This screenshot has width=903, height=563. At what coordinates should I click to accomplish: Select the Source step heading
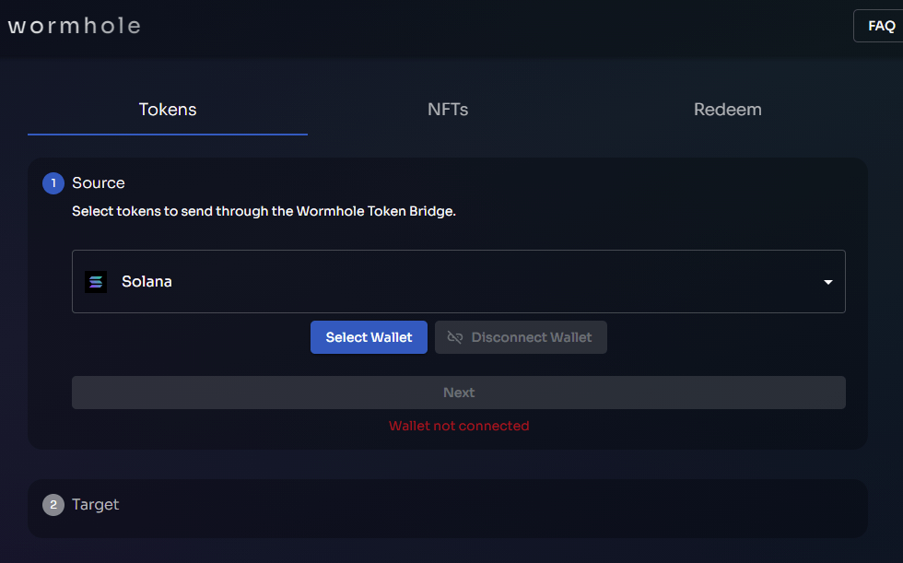pyautogui.click(x=99, y=183)
